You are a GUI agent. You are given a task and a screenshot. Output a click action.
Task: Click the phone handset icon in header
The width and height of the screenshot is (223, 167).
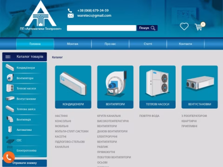click(70, 11)
